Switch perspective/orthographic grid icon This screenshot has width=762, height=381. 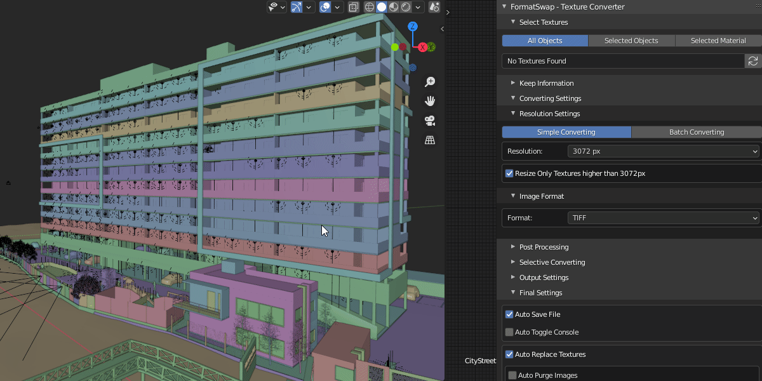pos(430,140)
